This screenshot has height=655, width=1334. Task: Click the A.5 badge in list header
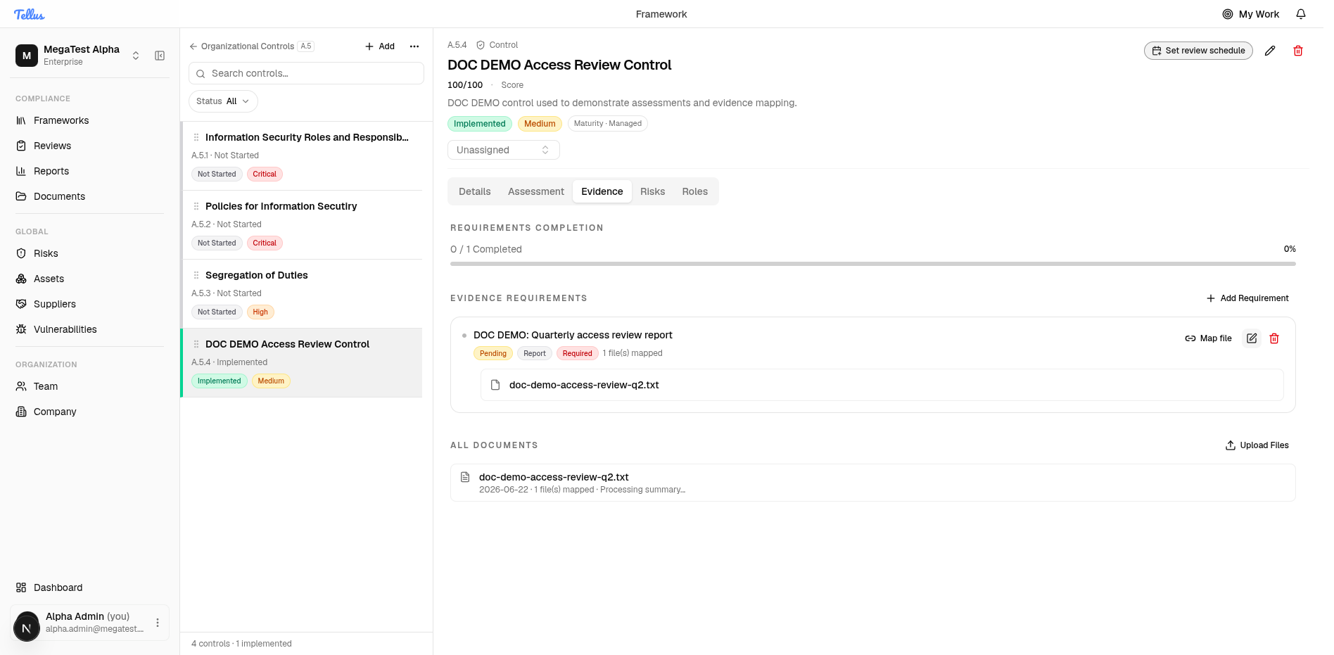coord(306,46)
